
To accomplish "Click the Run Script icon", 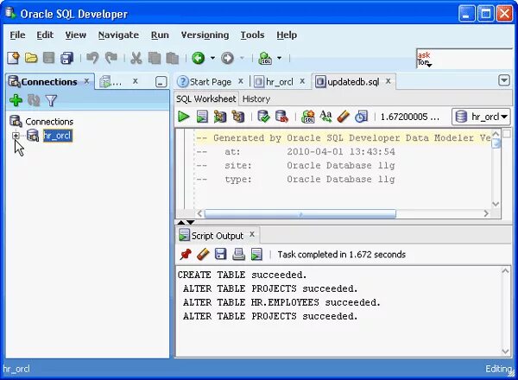I will tap(202, 117).
